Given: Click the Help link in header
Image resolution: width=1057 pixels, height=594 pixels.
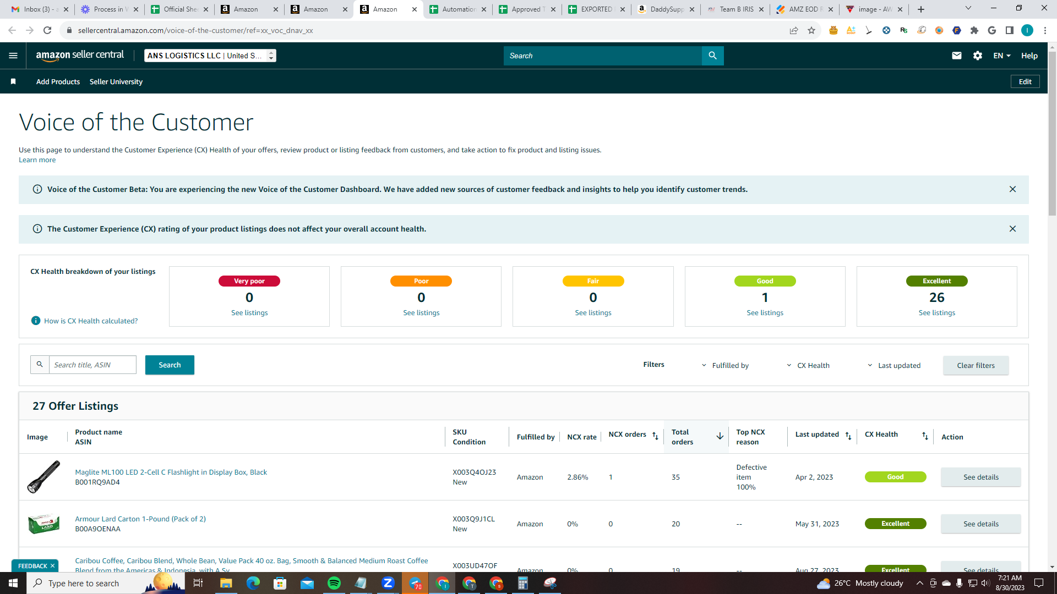Looking at the screenshot, I should pyautogui.click(x=1029, y=56).
